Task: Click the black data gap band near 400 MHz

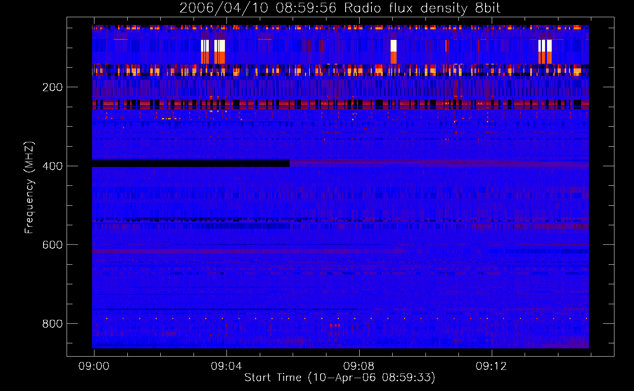Action: point(191,163)
